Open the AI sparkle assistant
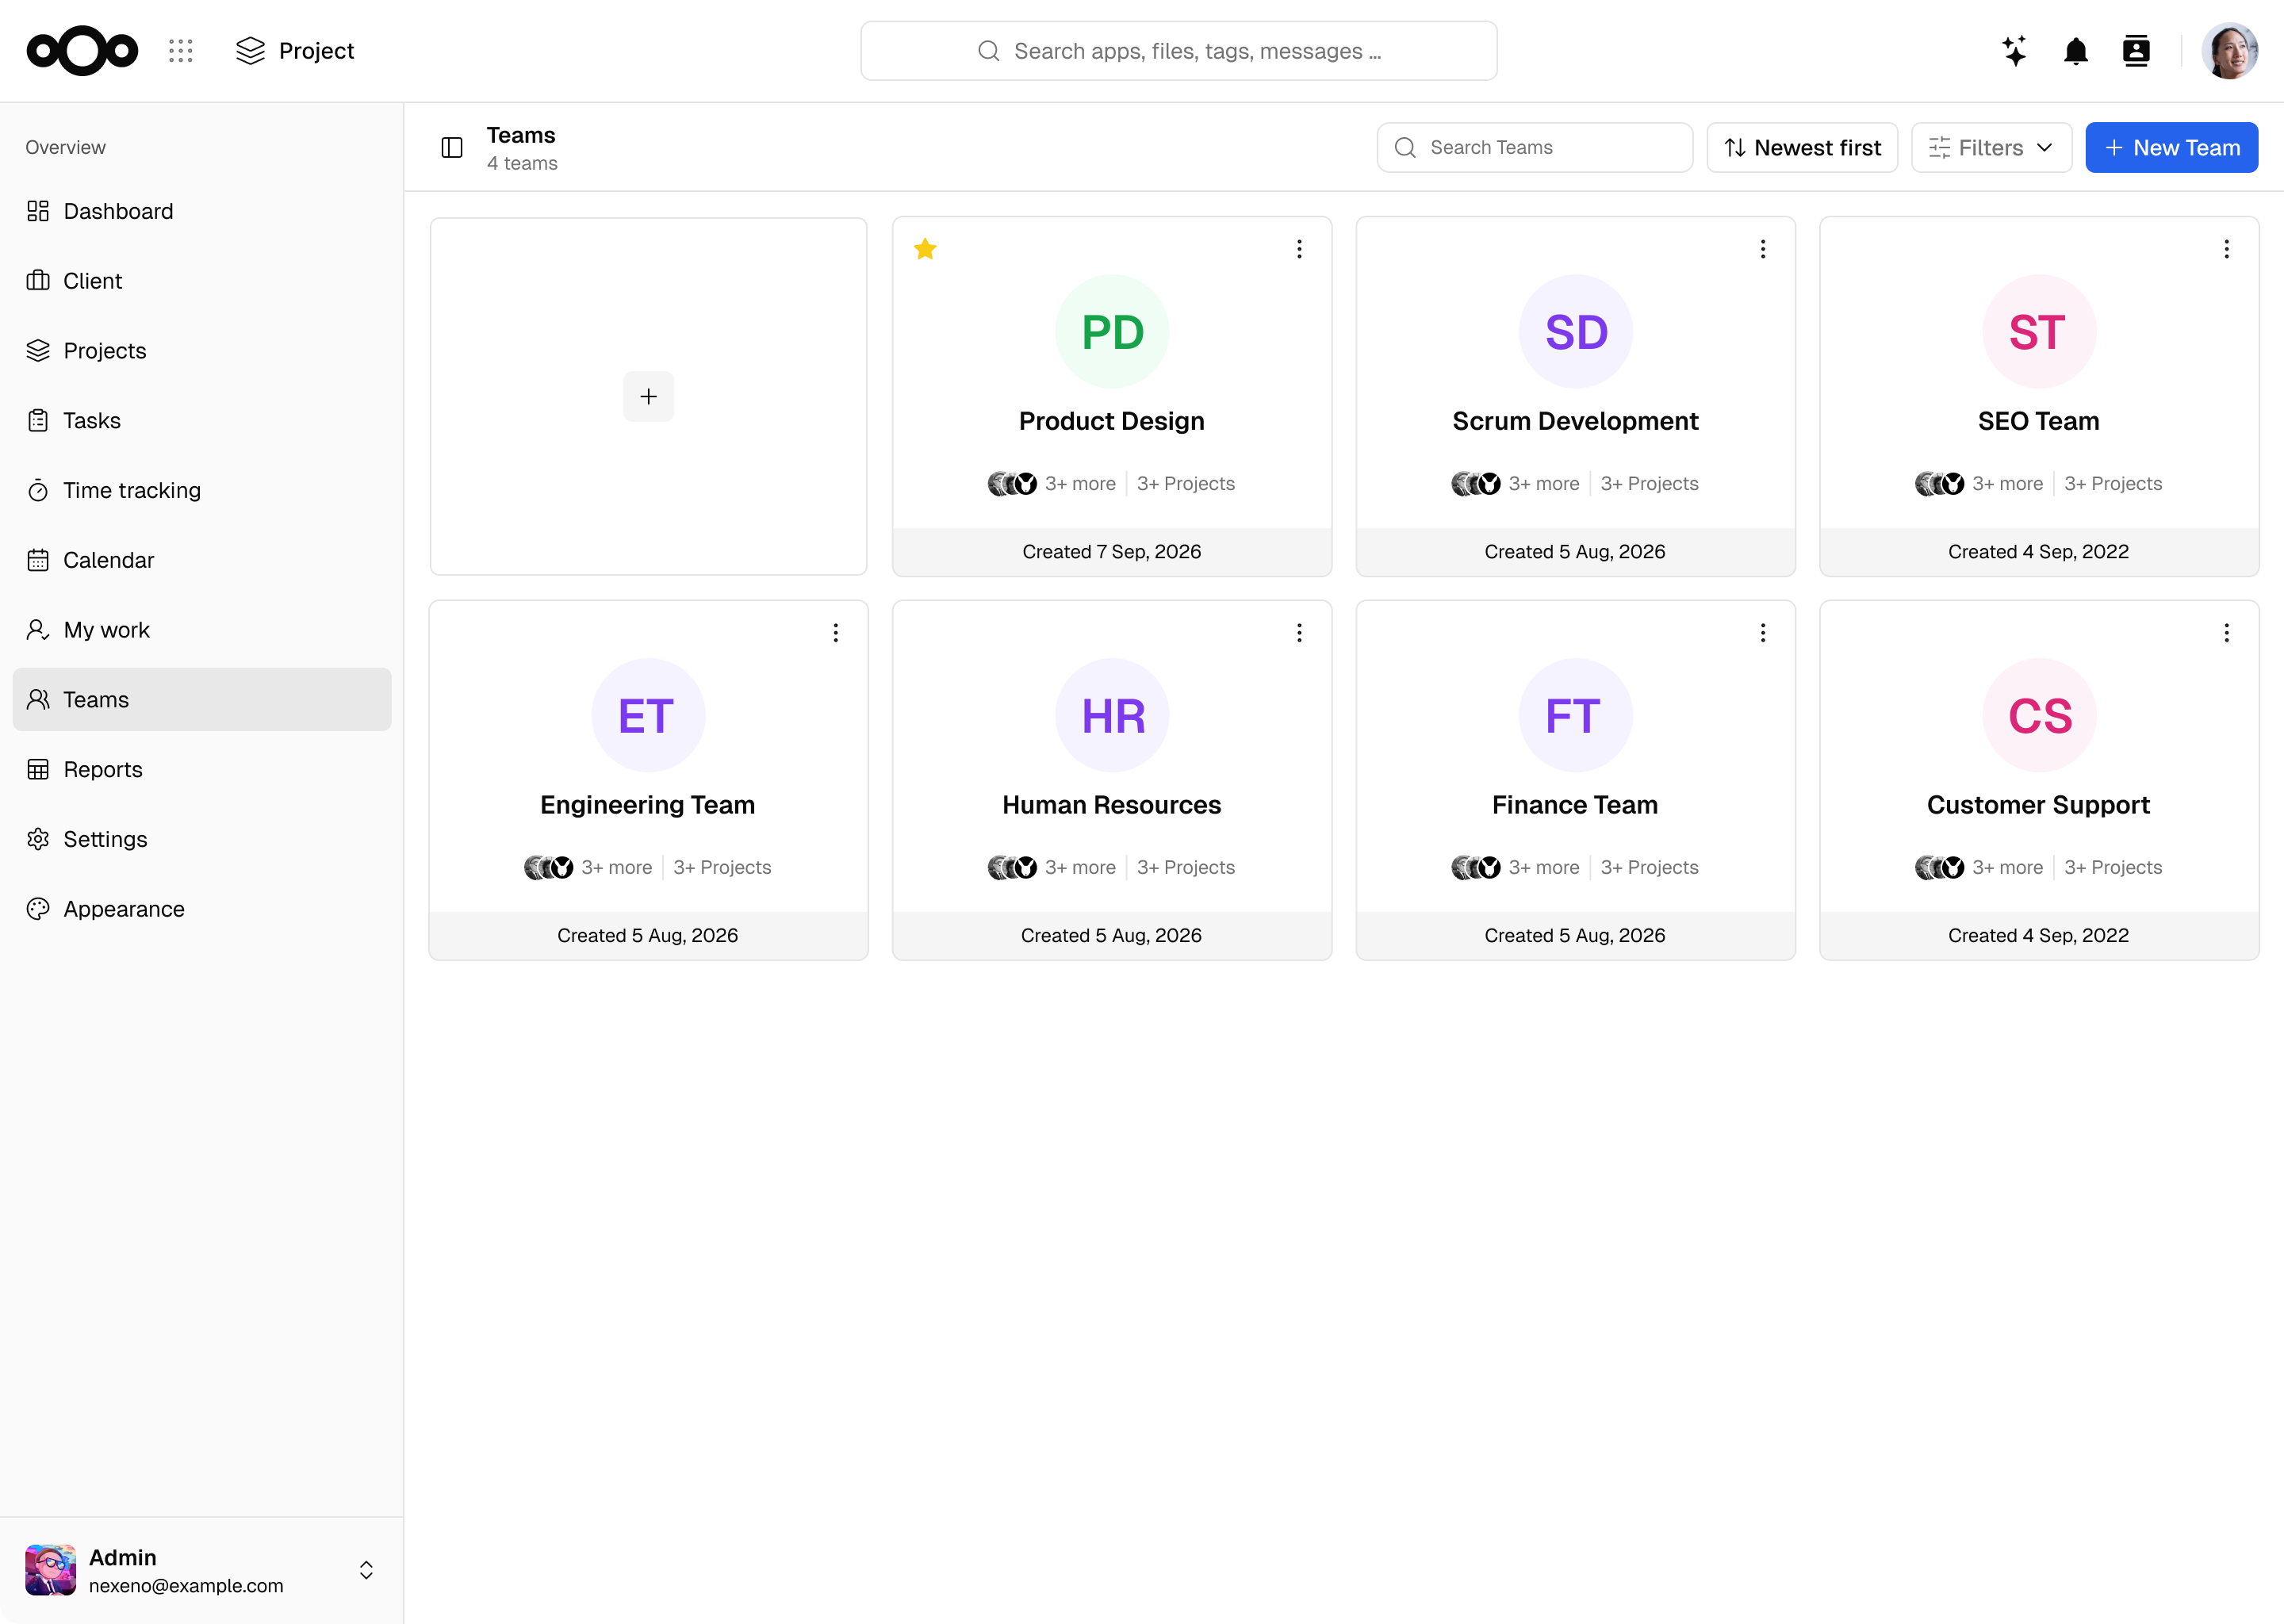The height and width of the screenshot is (1624, 2284). point(2015,51)
